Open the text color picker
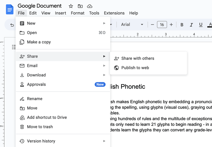The image size is (212, 147). (210, 25)
